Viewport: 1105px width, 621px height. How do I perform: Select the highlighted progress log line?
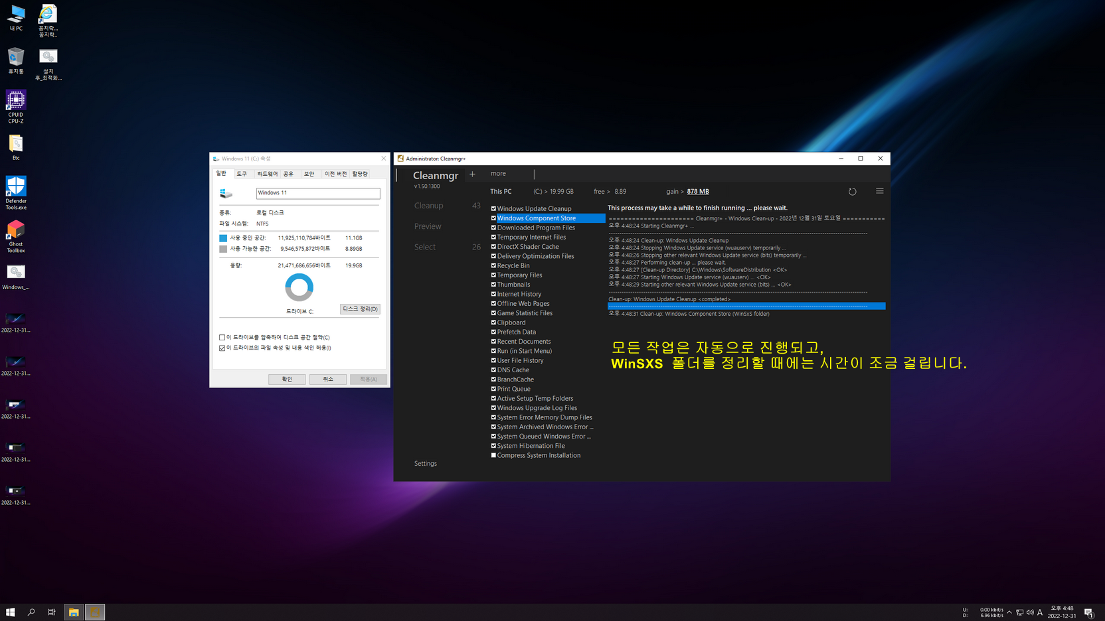746,307
